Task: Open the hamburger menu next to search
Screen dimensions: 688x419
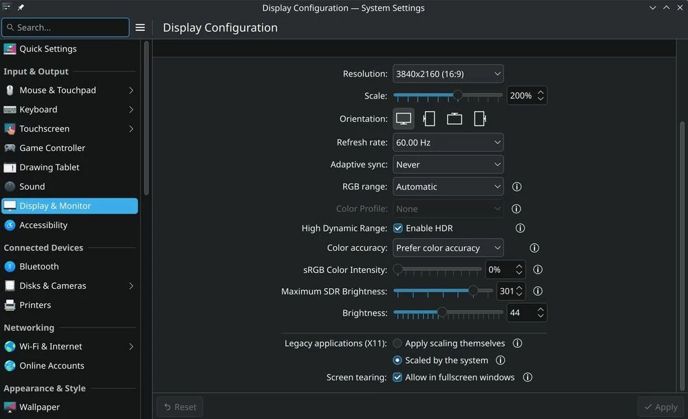Action: click(x=140, y=28)
